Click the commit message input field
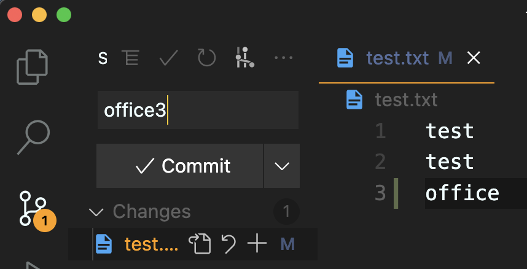 pos(198,111)
